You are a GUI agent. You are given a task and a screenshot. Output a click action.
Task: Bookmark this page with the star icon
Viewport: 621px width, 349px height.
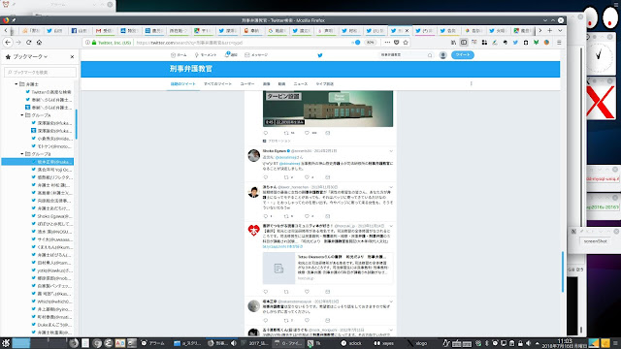click(406, 43)
